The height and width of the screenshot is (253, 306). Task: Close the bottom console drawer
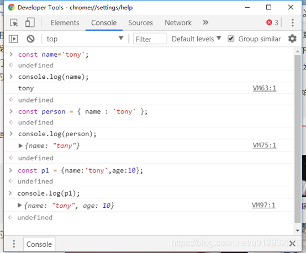292,244
